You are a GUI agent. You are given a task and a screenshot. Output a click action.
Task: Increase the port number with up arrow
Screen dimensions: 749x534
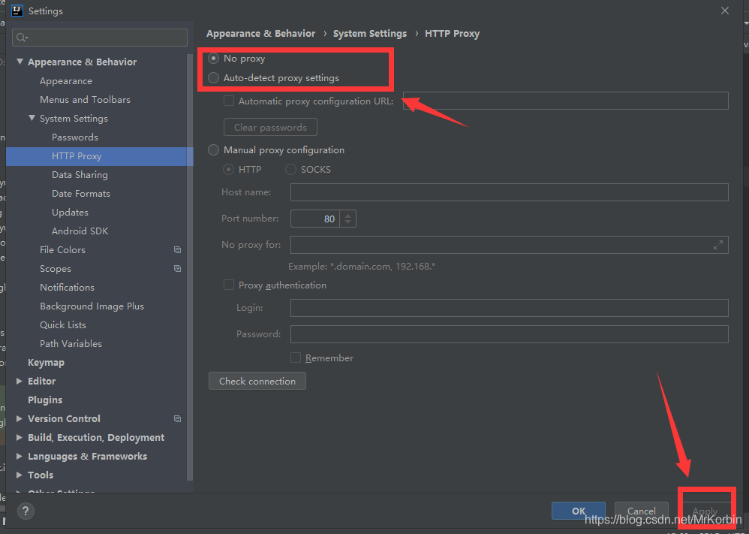(347, 215)
